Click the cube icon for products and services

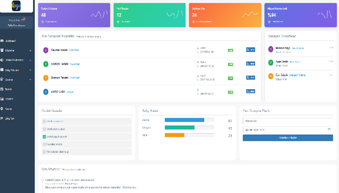pyautogui.click(x=2, y=60)
